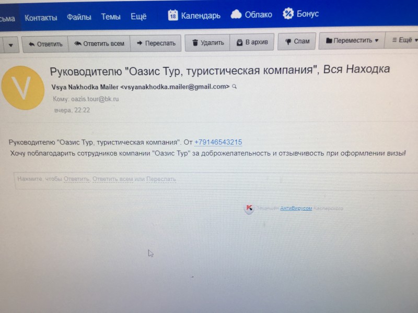Mark the email as Спам
This screenshot has height=313, width=418.
coord(297,41)
